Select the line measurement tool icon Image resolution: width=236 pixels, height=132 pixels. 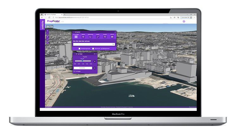click(x=98, y=37)
